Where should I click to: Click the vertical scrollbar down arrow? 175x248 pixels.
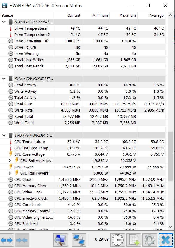(x=170, y=227)
